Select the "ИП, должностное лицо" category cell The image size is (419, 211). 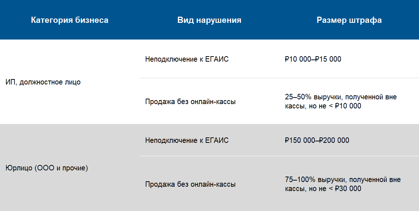(x=43, y=82)
